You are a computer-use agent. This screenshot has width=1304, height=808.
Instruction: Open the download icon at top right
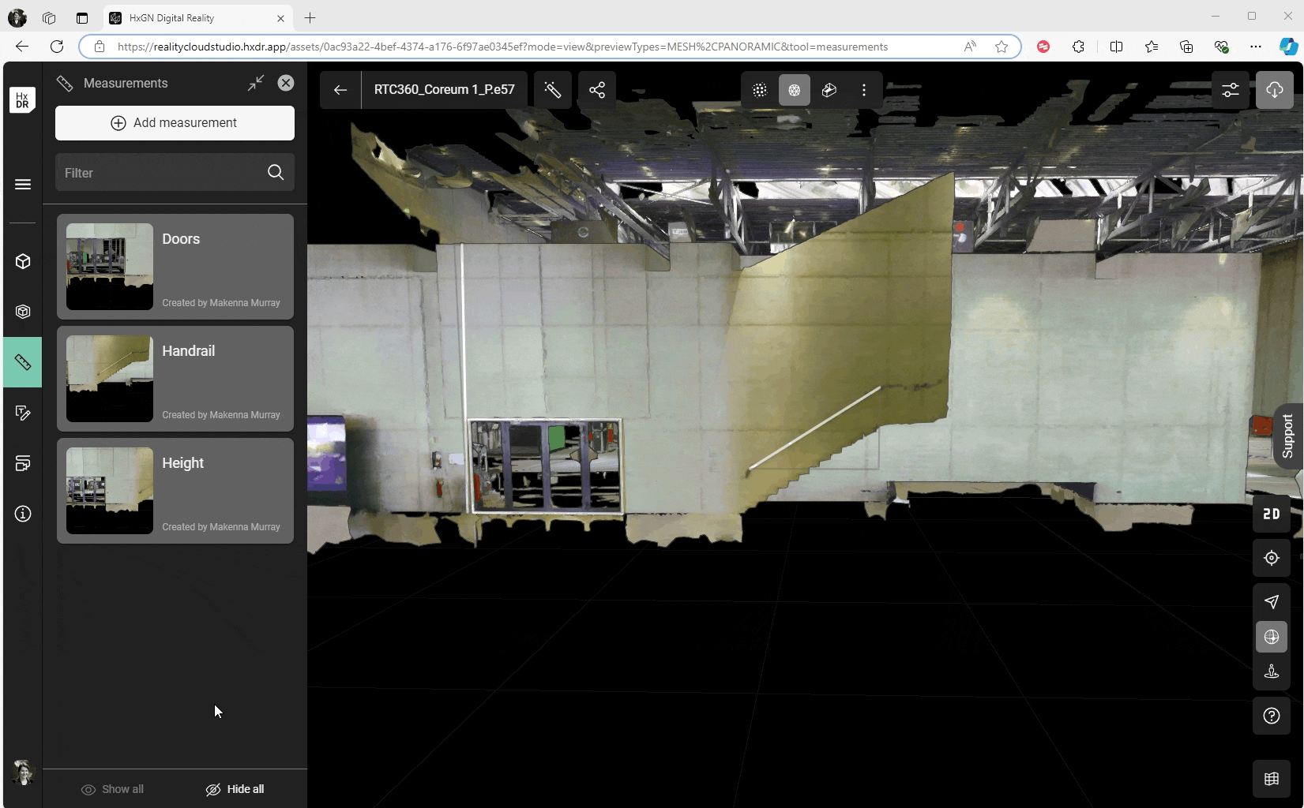(1275, 90)
